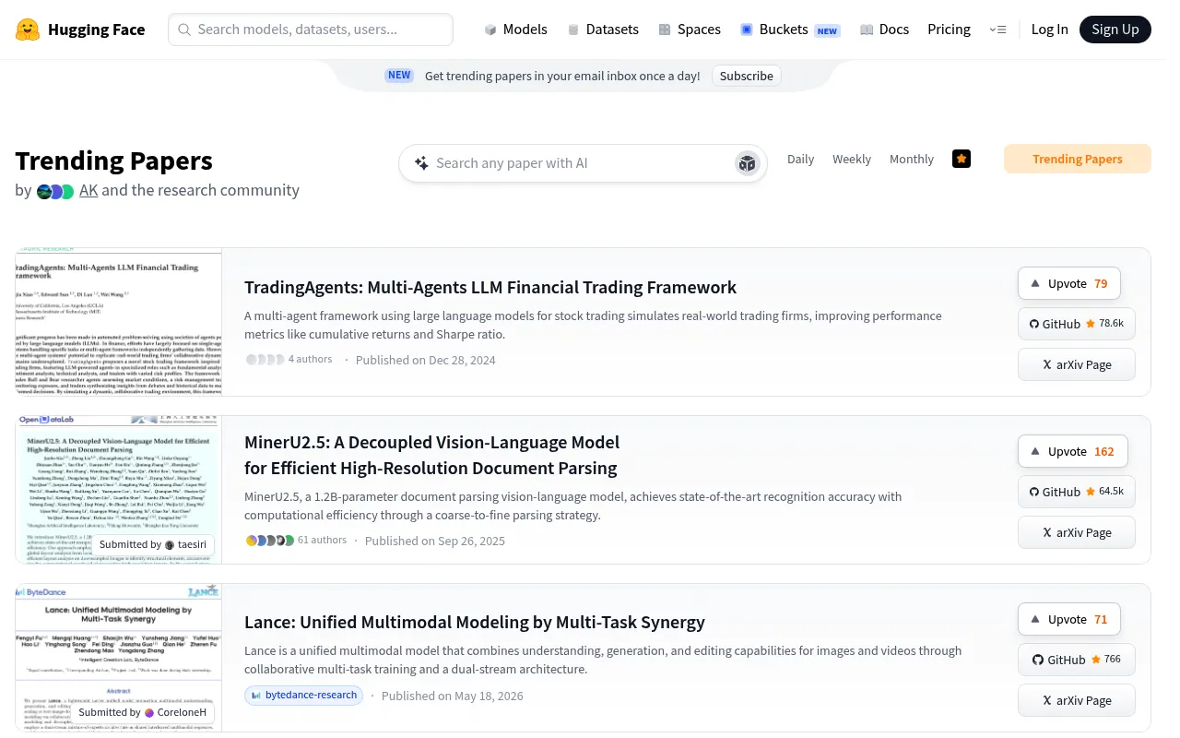Image resolution: width=1180 pixels, height=738 pixels.
Task: Click the orange star icon button
Action: [x=962, y=159]
